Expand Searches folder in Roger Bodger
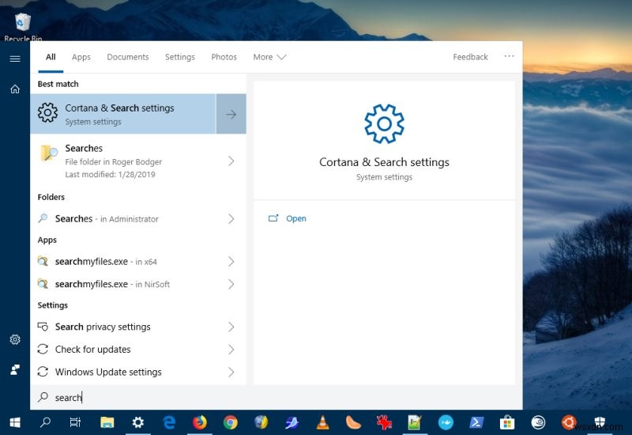The image size is (632, 435). point(231,161)
